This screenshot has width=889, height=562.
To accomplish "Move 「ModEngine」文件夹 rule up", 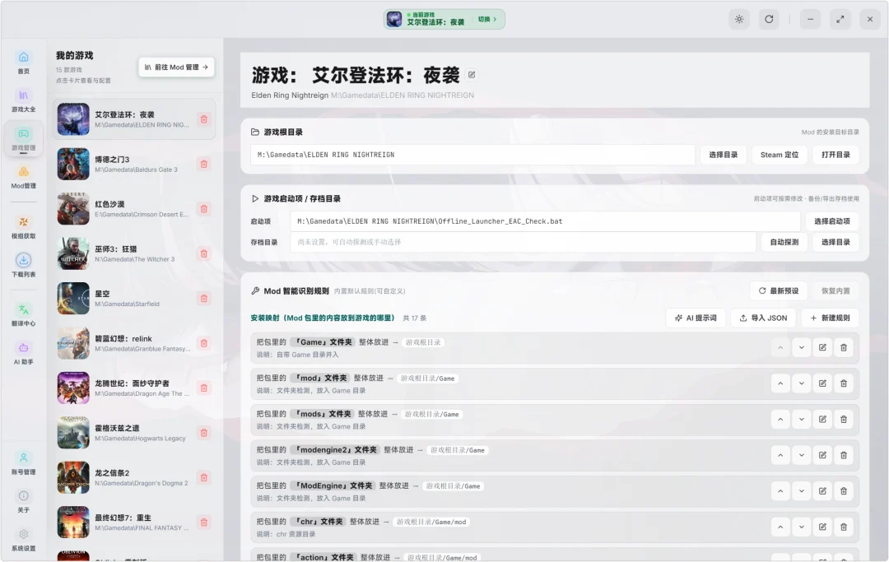I will tap(780, 491).
